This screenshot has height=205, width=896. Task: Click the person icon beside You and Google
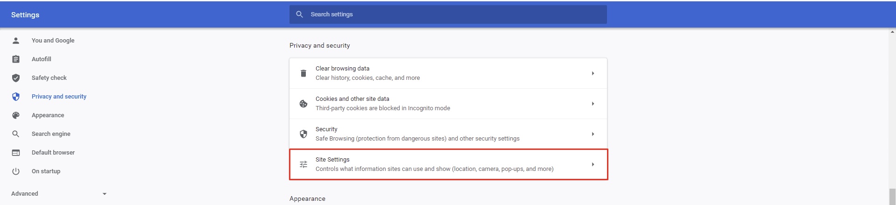(16, 41)
